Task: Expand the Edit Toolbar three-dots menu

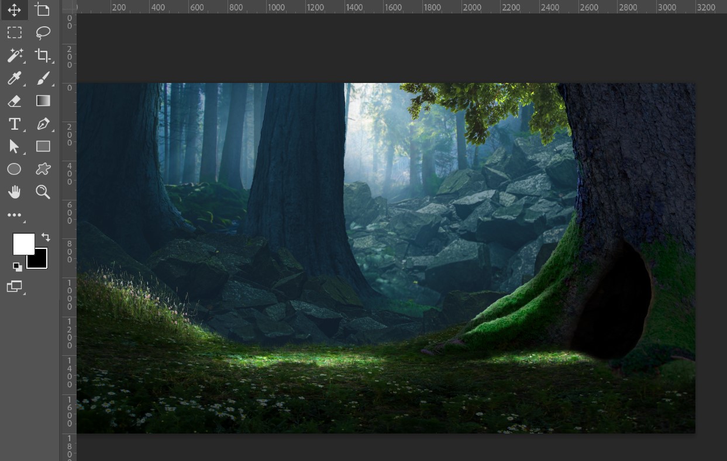Action: point(14,216)
